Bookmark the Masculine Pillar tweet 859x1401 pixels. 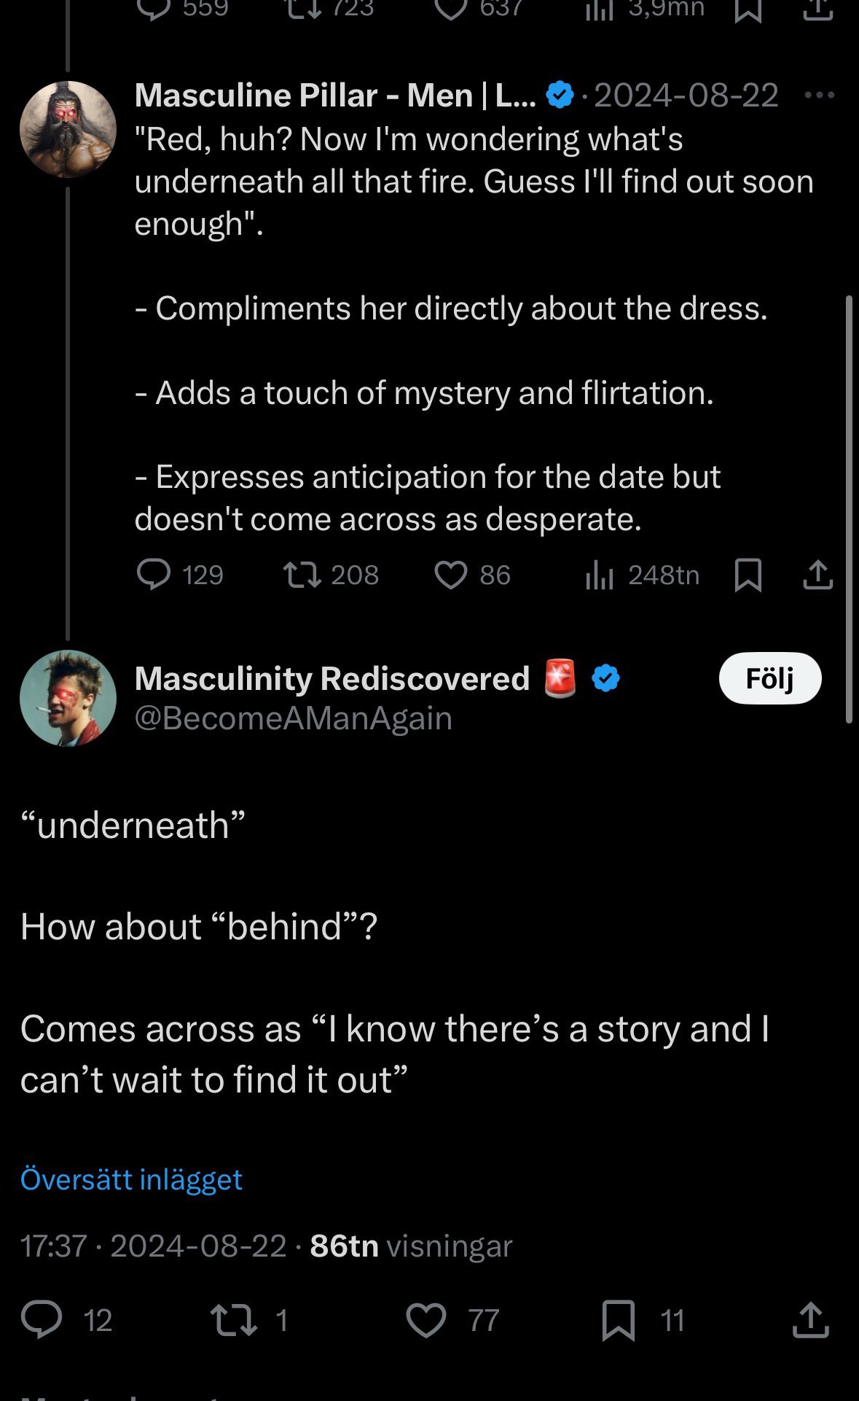748,575
